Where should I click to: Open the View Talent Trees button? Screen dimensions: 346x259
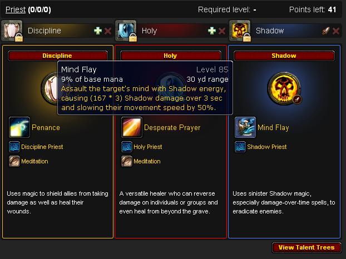click(x=307, y=247)
